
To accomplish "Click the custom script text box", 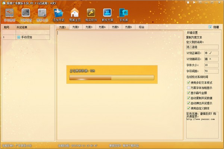I will (x=202, y=125).
